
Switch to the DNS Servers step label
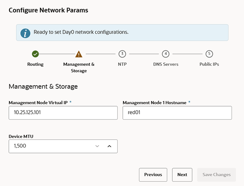(x=166, y=64)
